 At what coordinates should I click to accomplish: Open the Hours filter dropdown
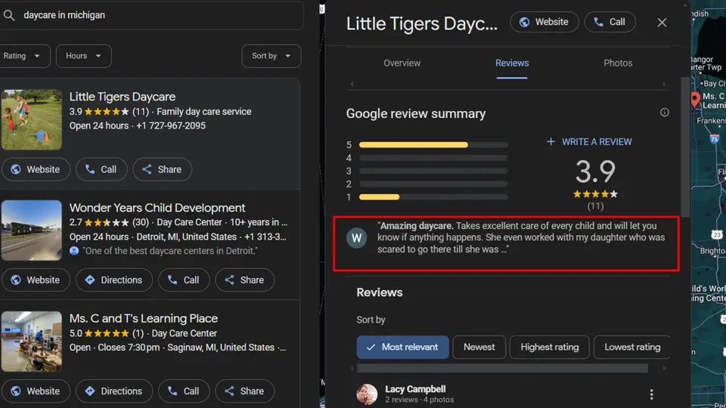tap(83, 56)
